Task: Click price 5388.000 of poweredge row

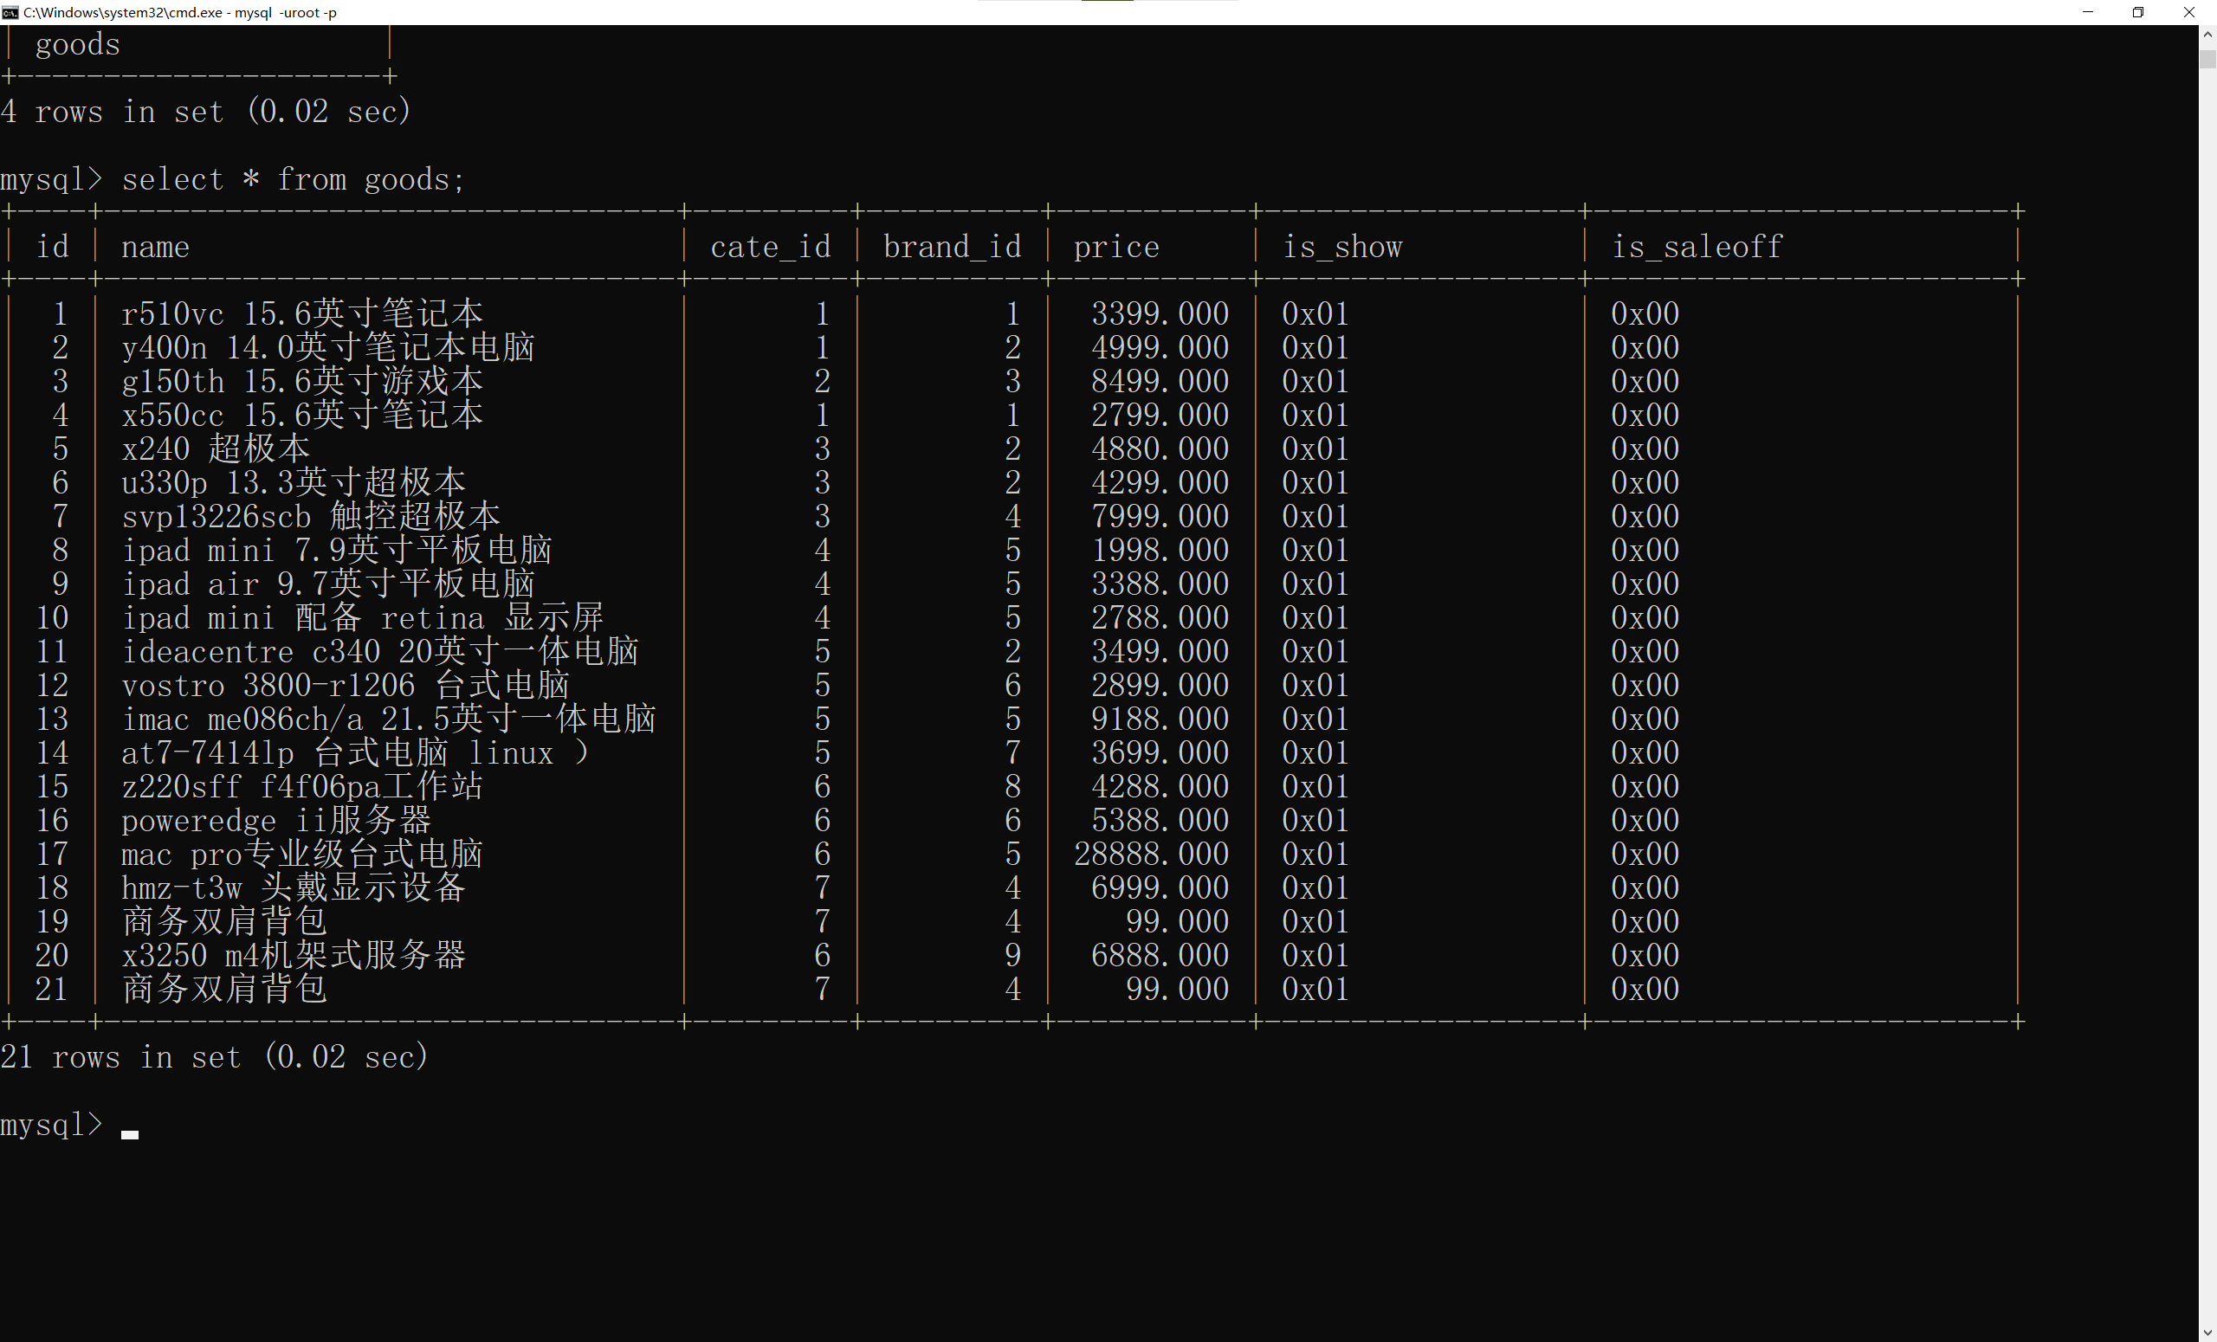Action: point(1160,819)
